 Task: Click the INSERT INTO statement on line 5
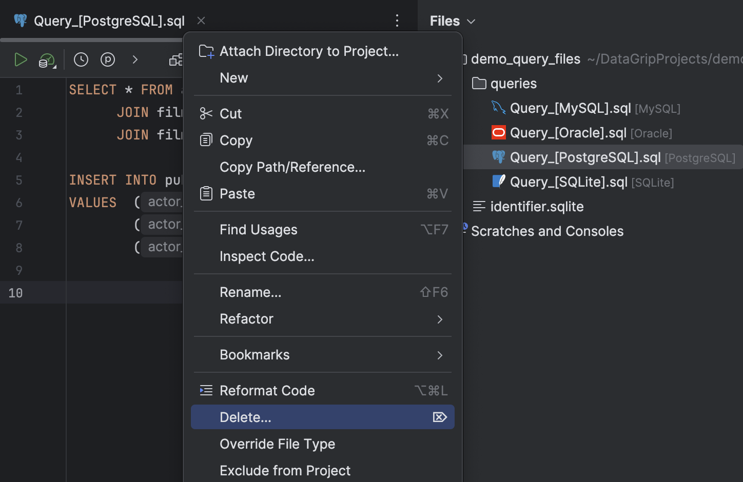(113, 180)
